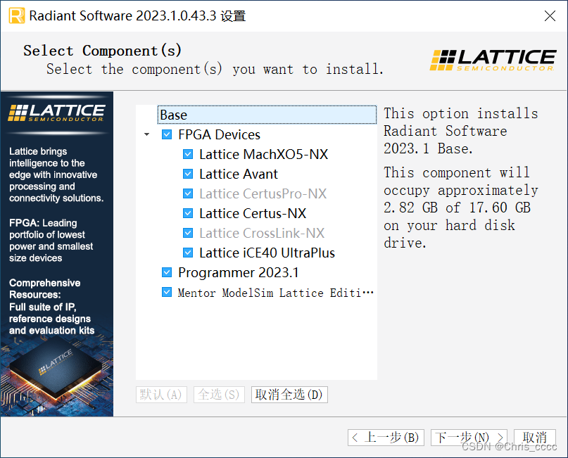Click the 上一步(B) button
Screen dimensions: 568x458
(386, 437)
